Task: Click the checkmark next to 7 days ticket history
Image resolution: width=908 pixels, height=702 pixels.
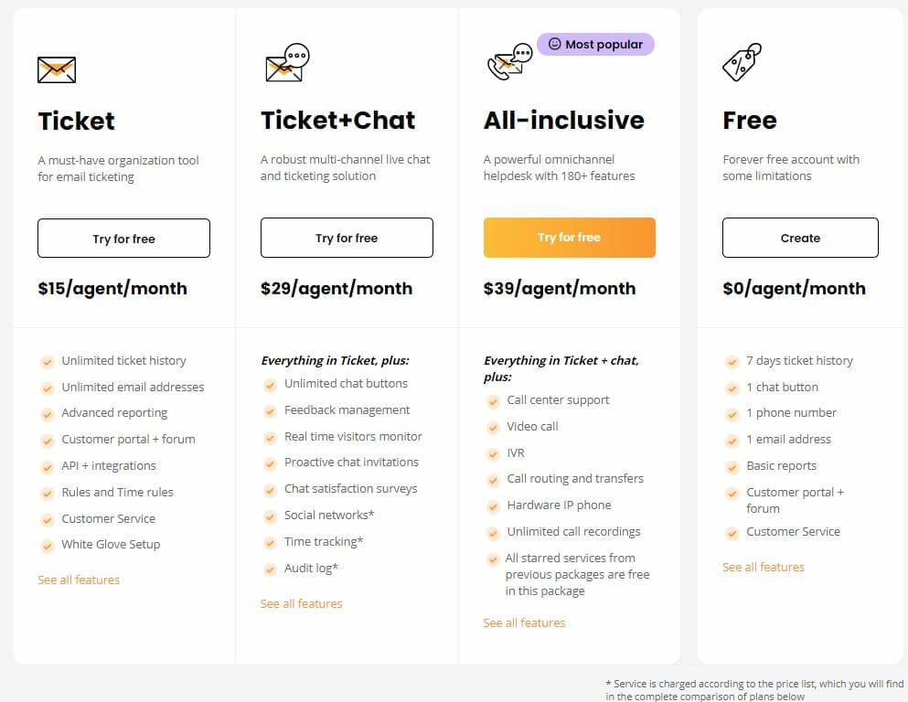Action: pyautogui.click(x=733, y=360)
